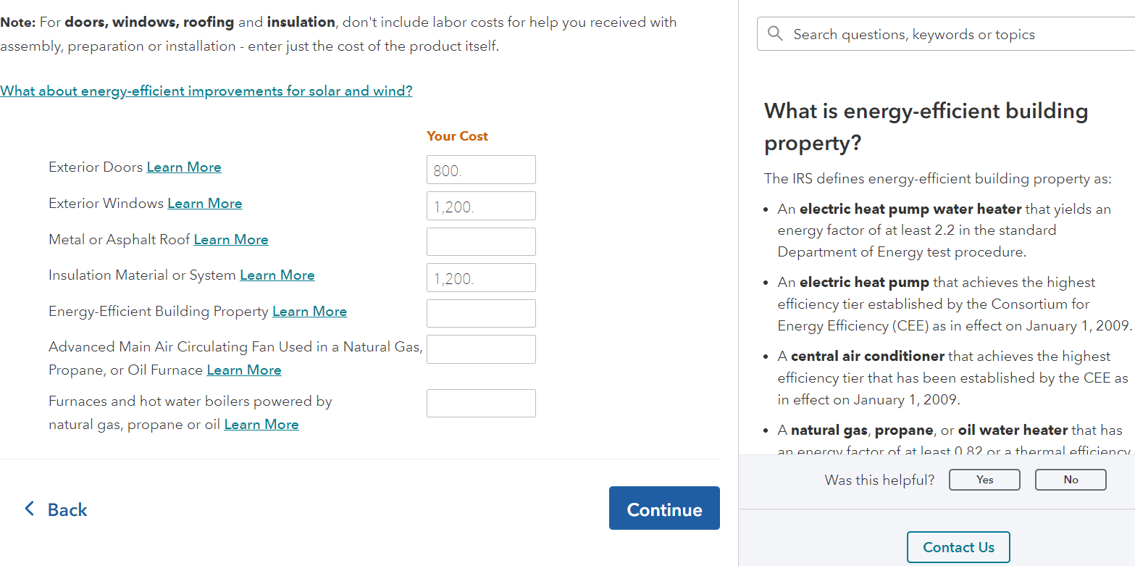
Task: Focus the Insulation Material cost field
Action: pos(481,278)
